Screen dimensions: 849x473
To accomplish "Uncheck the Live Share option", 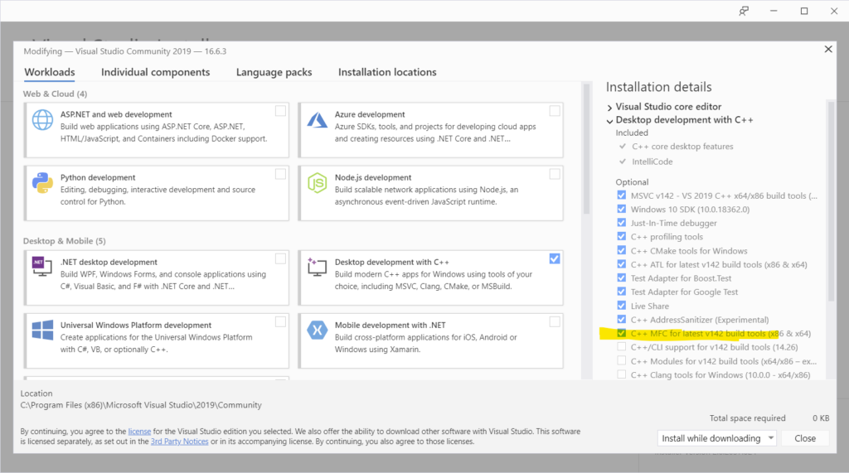I will pos(622,305).
